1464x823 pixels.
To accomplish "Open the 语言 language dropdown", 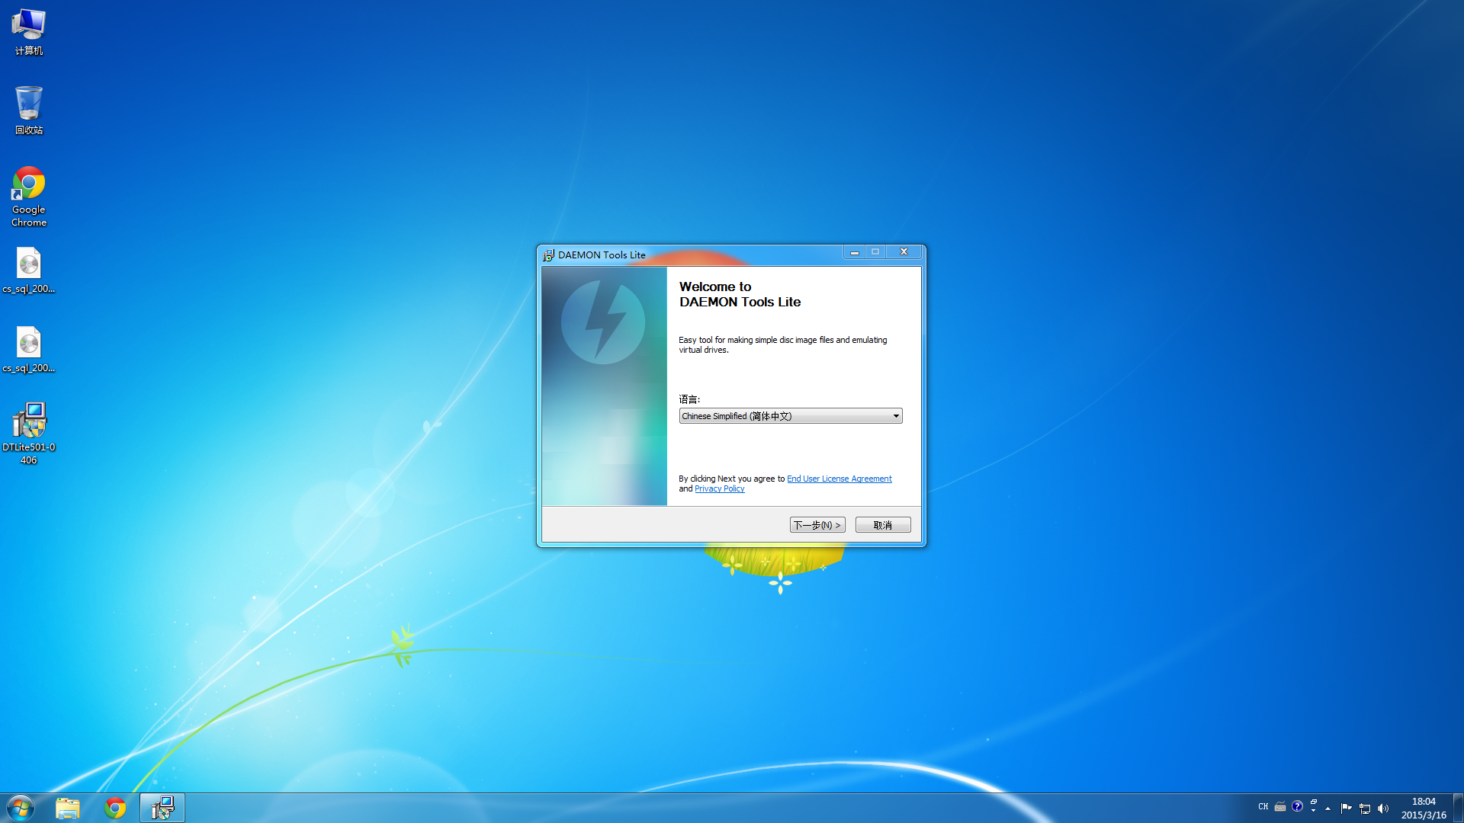I will 791,416.
